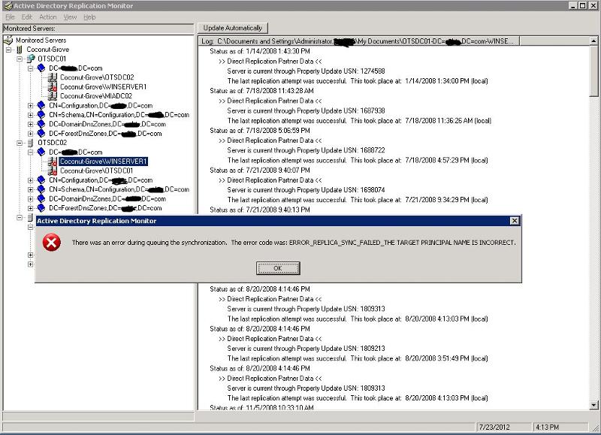Open the File menu
The height and width of the screenshot is (435, 601).
10,17
